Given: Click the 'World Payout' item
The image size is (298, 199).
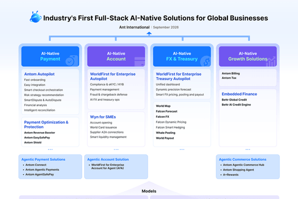Looking at the screenshot, I should [165, 138].
